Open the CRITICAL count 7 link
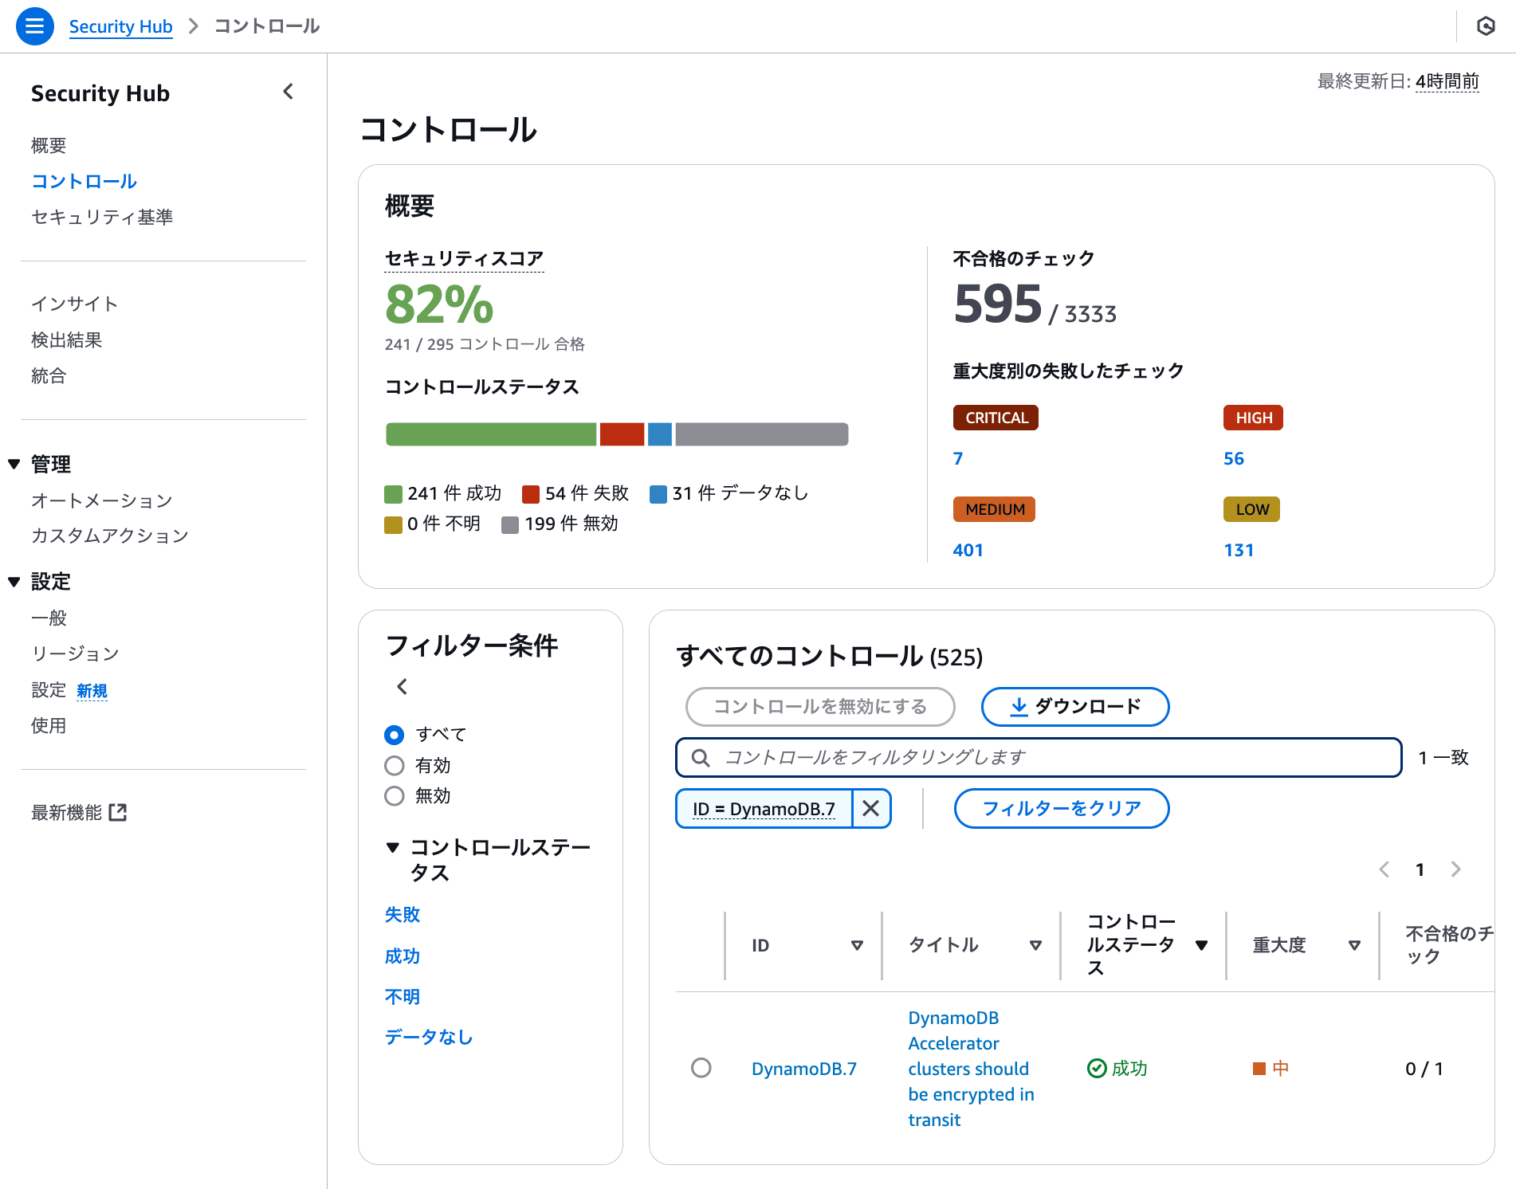 point(958,458)
